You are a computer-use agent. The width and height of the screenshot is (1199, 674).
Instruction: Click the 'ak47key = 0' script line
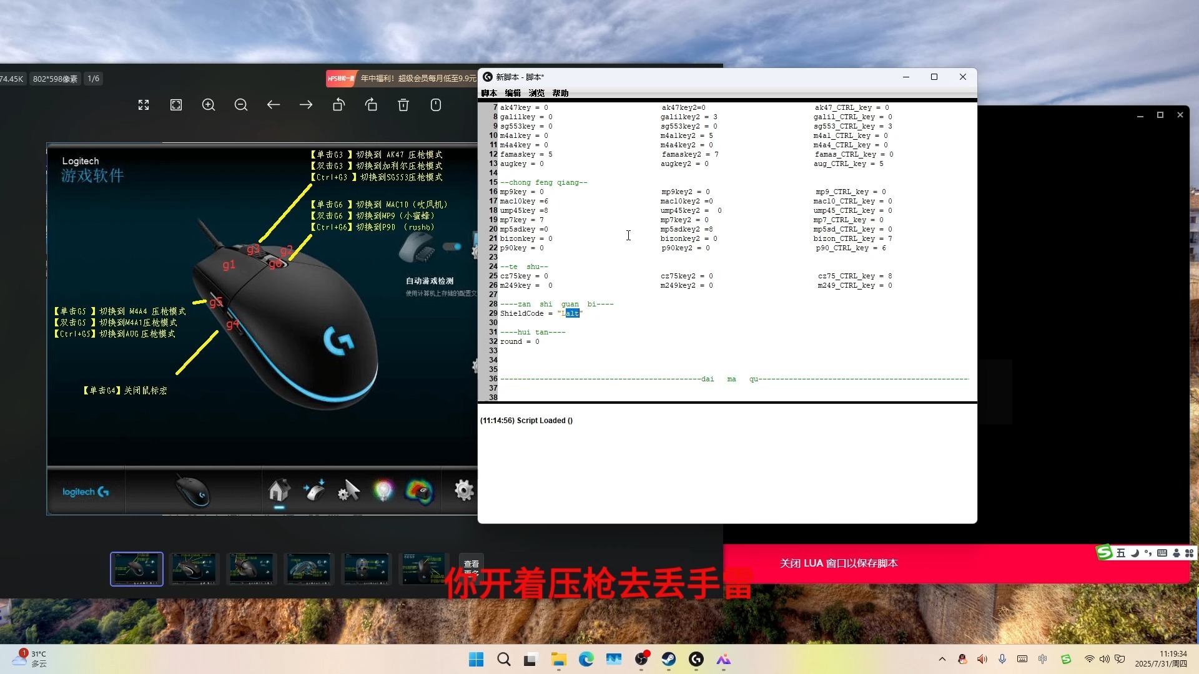click(524, 107)
